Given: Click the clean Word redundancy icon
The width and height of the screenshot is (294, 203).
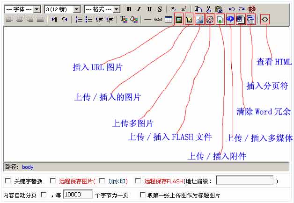Looking at the screenshot, I should pos(241,20).
